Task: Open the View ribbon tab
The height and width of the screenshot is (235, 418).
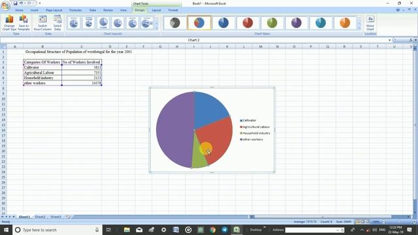Action: point(123,10)
